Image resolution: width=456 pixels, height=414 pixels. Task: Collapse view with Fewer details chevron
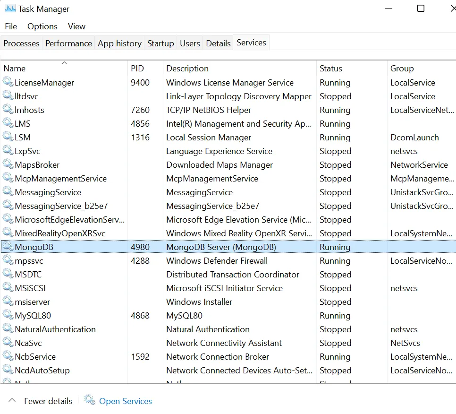point(12,400)
